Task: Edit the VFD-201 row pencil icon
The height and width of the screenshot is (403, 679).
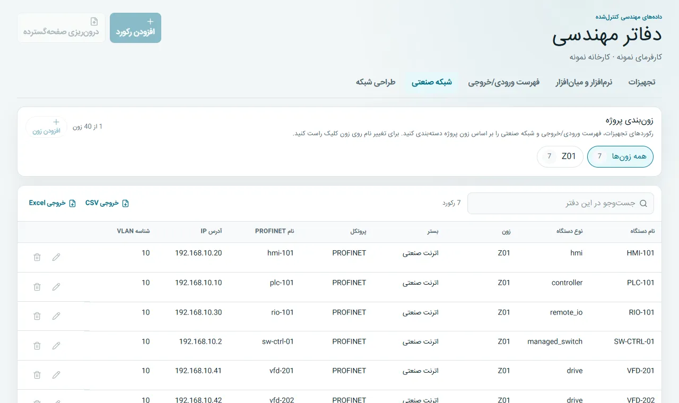Action: [x=56, y=375]
